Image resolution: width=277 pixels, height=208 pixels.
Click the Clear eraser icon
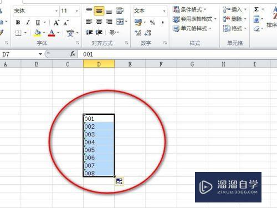[x=257, y=29]
